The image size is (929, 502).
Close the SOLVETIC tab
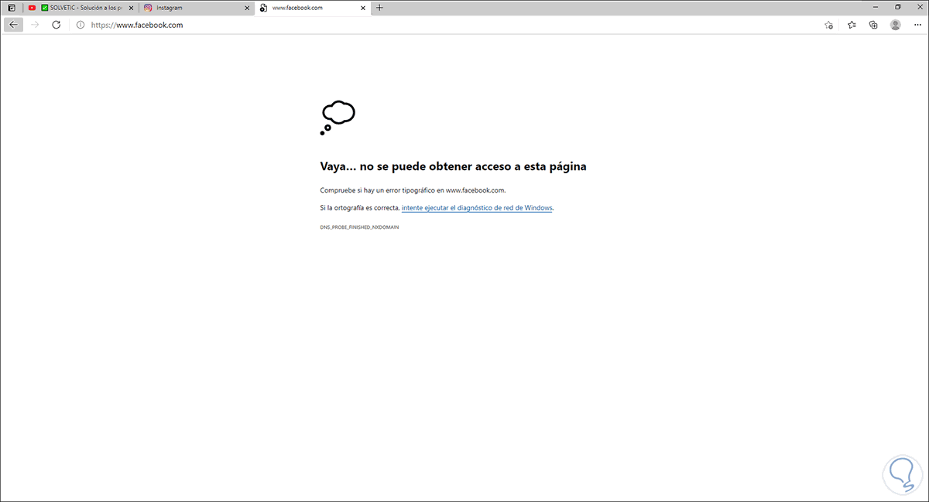[131, 8]
